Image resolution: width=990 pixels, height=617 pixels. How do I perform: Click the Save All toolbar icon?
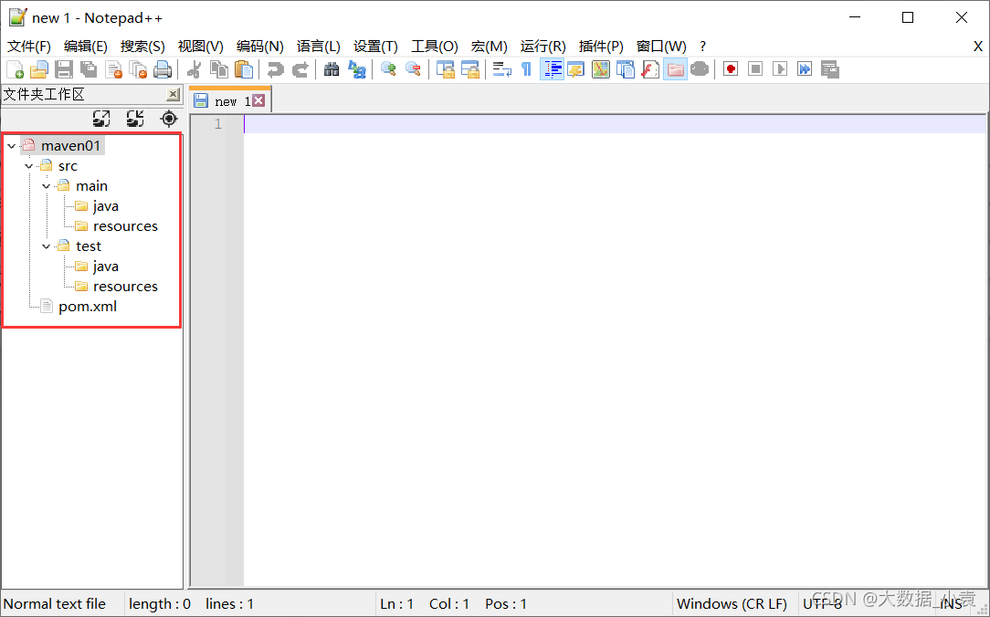tap(89, 69)
